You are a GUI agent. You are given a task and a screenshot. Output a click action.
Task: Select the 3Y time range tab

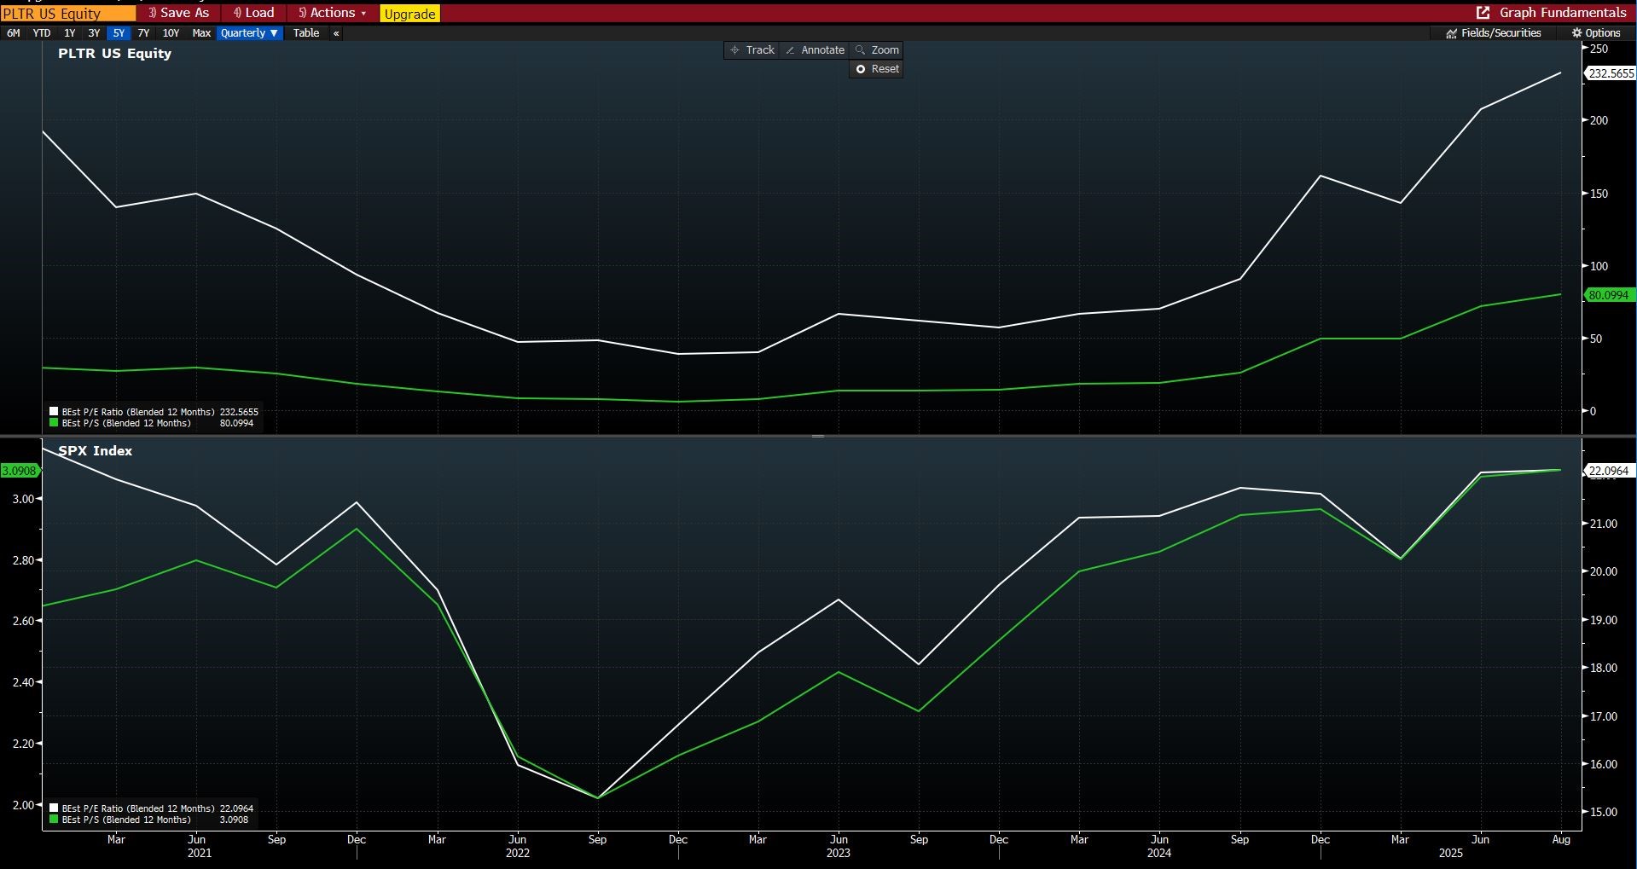click(x=94, y=33)
